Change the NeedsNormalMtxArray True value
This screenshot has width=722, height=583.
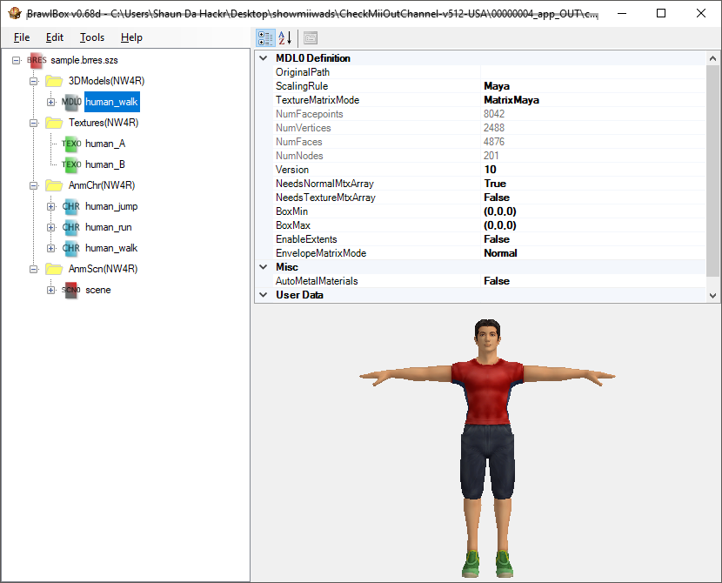pos(593,184)
